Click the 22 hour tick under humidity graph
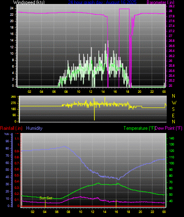This screenshot has height=217, width=184. [152, 212]
